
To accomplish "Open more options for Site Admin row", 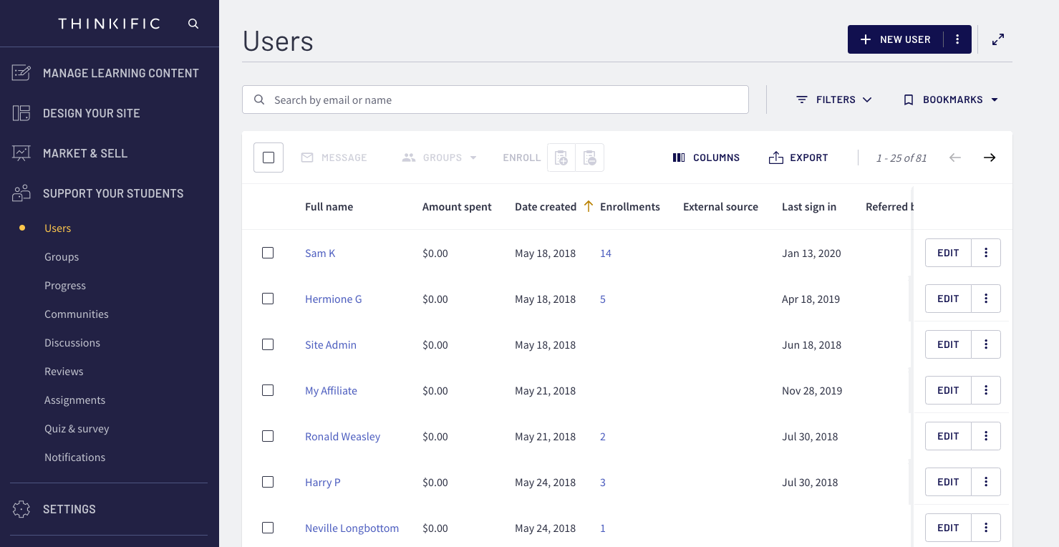I will coord(986,344).
